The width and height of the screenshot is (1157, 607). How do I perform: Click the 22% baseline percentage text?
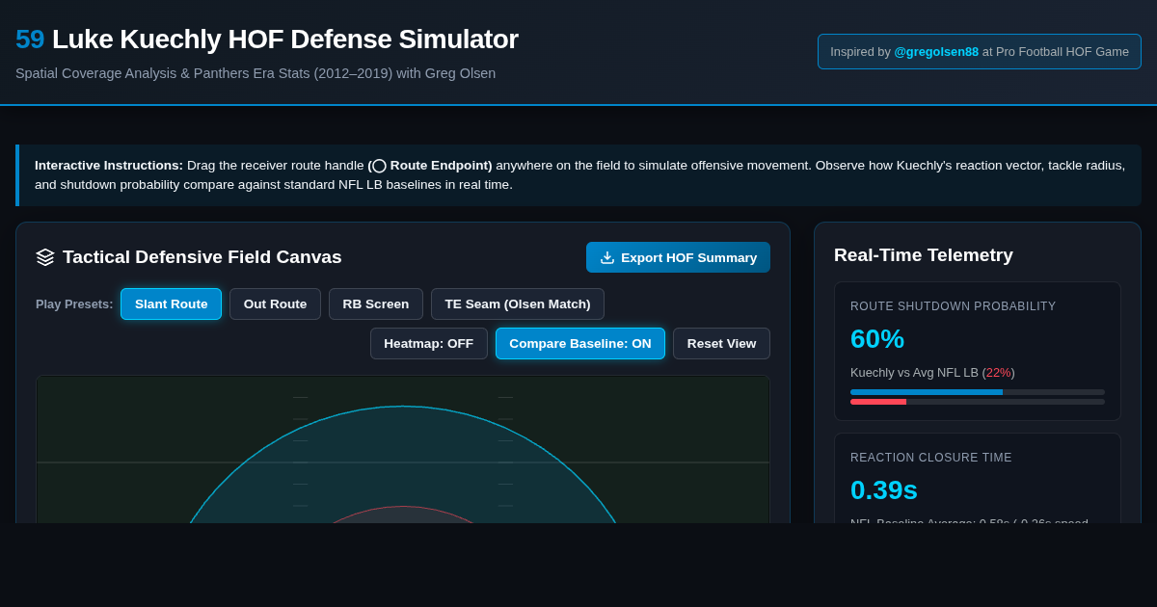coord(999,372)
